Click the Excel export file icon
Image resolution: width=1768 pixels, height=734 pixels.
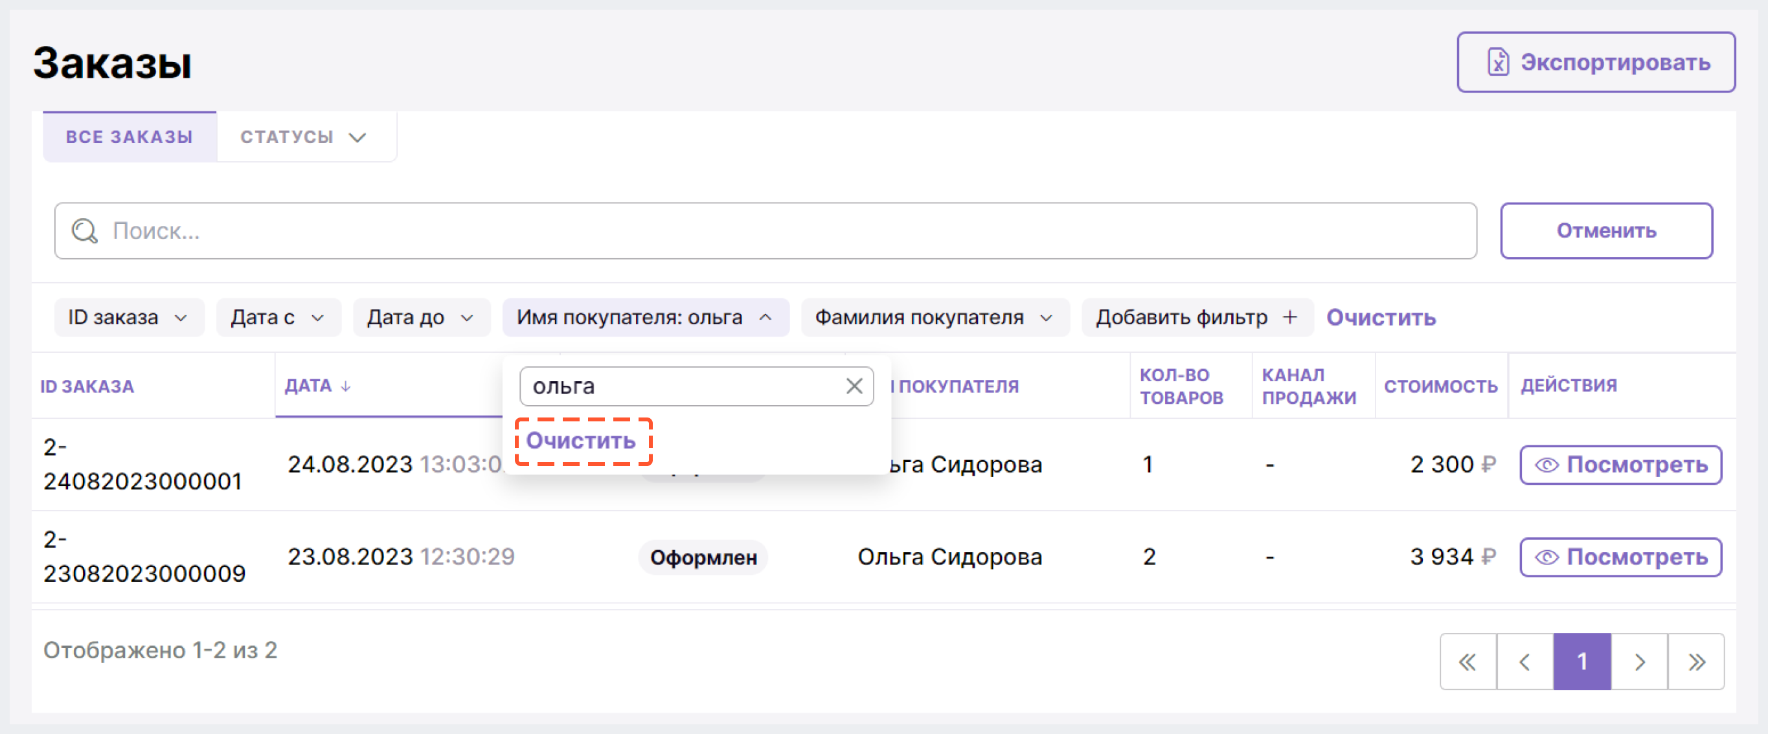1497,62
